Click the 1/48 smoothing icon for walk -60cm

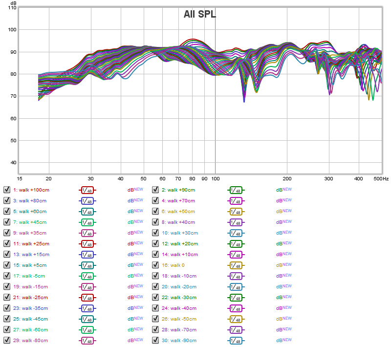click(87, 329)
